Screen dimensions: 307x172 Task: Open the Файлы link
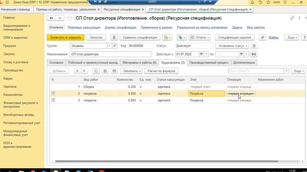pyautogui.click(x=273, y=37)
